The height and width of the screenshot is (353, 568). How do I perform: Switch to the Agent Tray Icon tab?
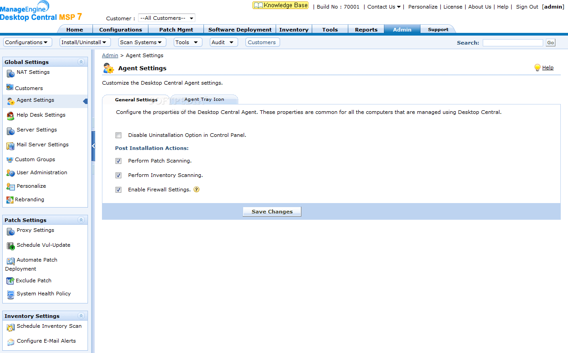[204, 100]
